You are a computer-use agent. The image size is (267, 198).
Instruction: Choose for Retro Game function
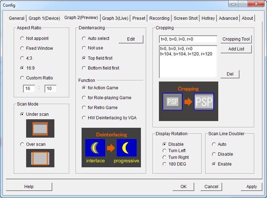pos(84,108)
